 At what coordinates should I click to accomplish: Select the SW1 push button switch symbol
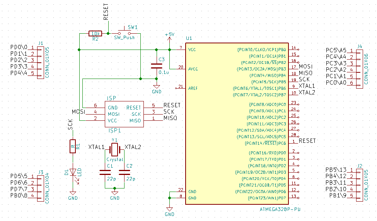pyautogui.click(x=124, y=32)
